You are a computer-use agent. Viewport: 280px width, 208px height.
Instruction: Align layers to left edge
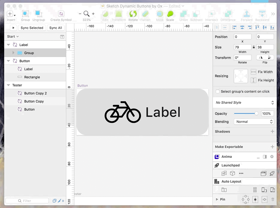pyautogui.click(x=234, y=27)
